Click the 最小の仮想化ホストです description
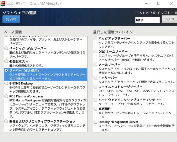Screen dimensions: 177x142 click(26, 66)
